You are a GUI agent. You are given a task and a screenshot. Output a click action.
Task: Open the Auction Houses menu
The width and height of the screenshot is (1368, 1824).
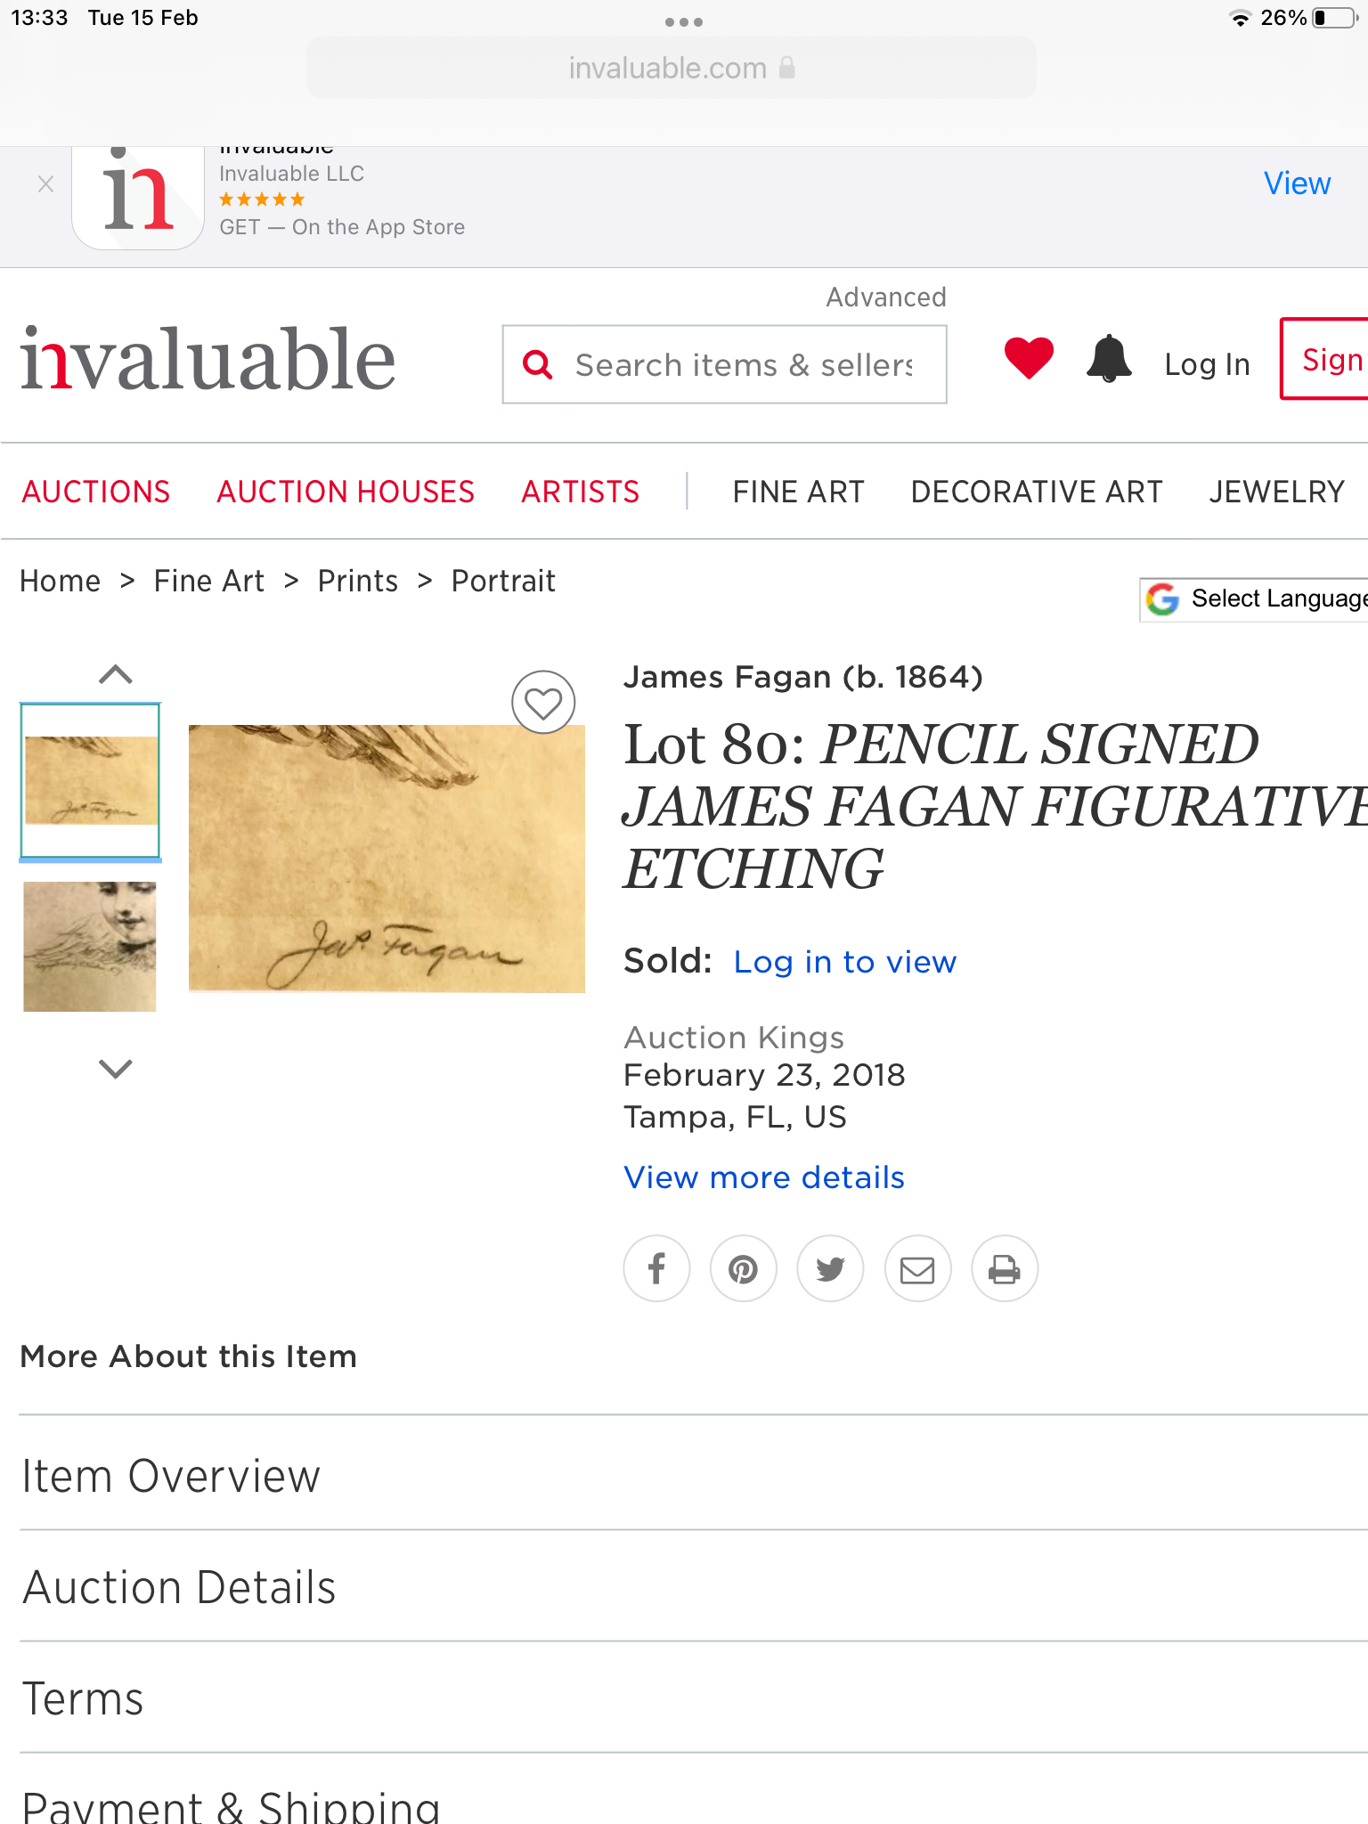pyautogui.click(x=346, y=492)
